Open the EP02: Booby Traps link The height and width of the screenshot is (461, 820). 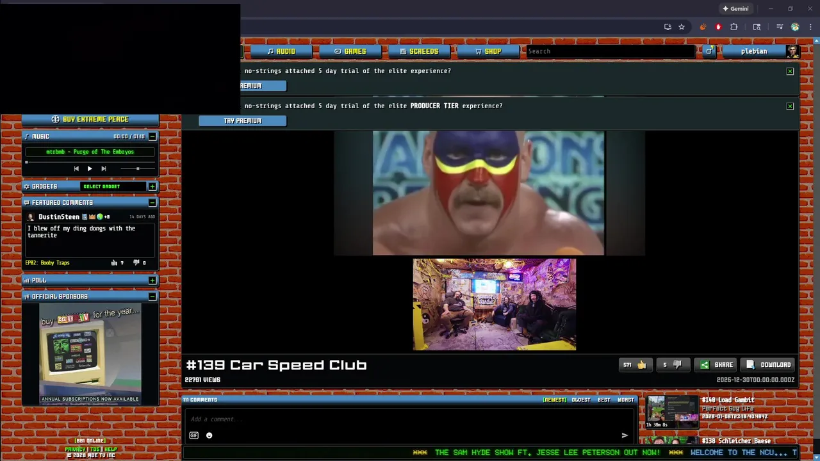pos(47,263)
